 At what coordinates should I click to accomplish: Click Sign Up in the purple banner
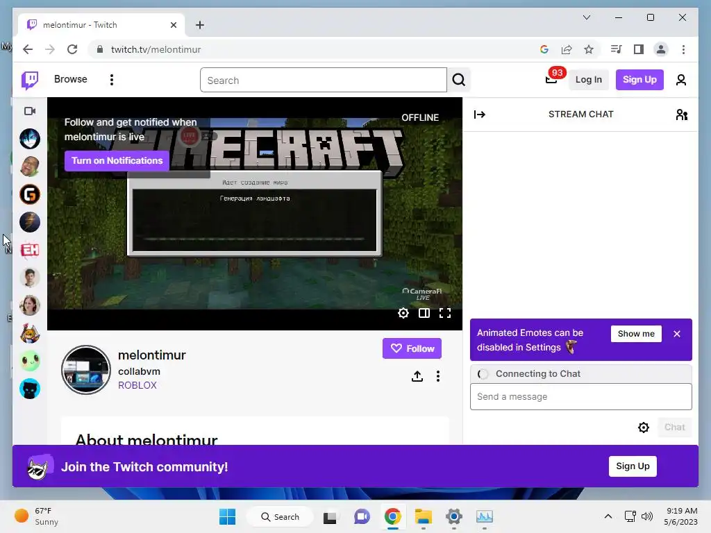coord(633,466)
